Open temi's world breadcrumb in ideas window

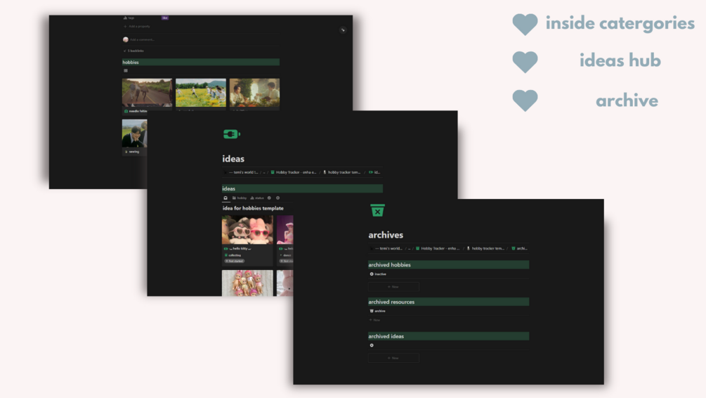(241, 172)
